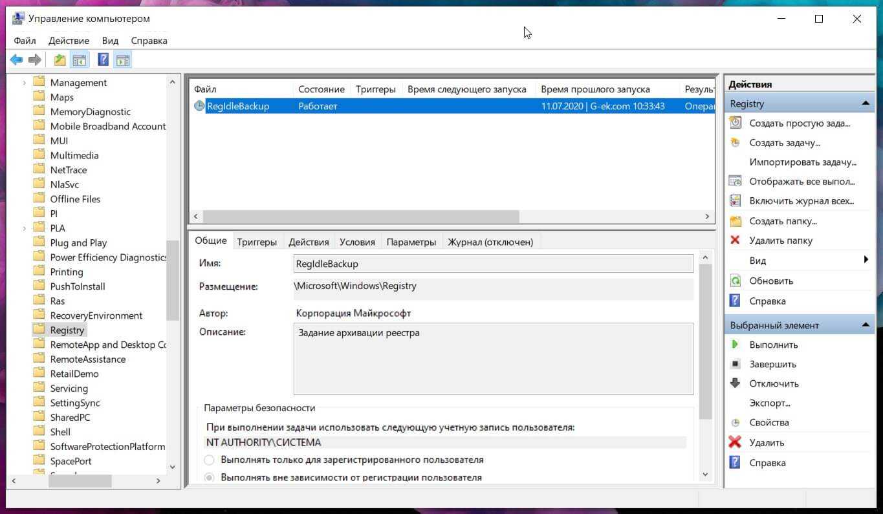
Task: Expand the PLA folder in tree
Action: [x=25, y=228]
